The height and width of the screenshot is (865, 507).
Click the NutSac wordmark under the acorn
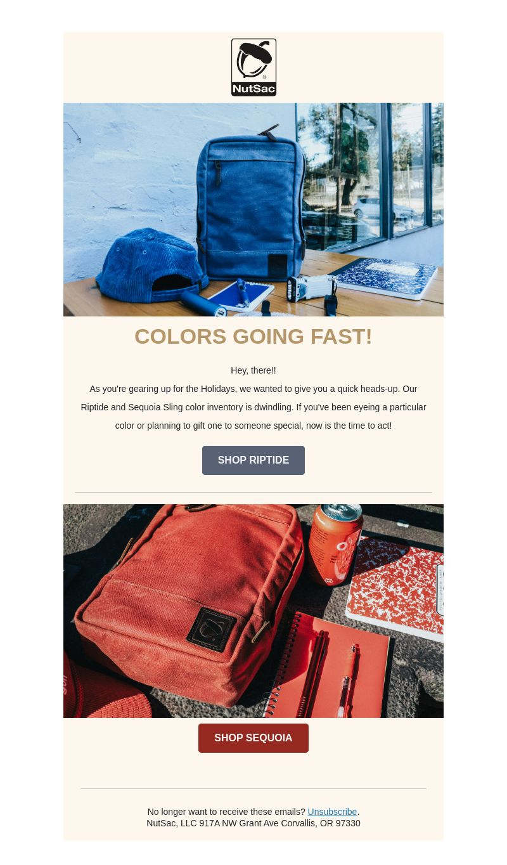point(253,89)
